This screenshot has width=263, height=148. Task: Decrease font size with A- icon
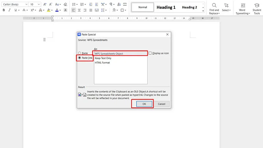tap(51, 4)
